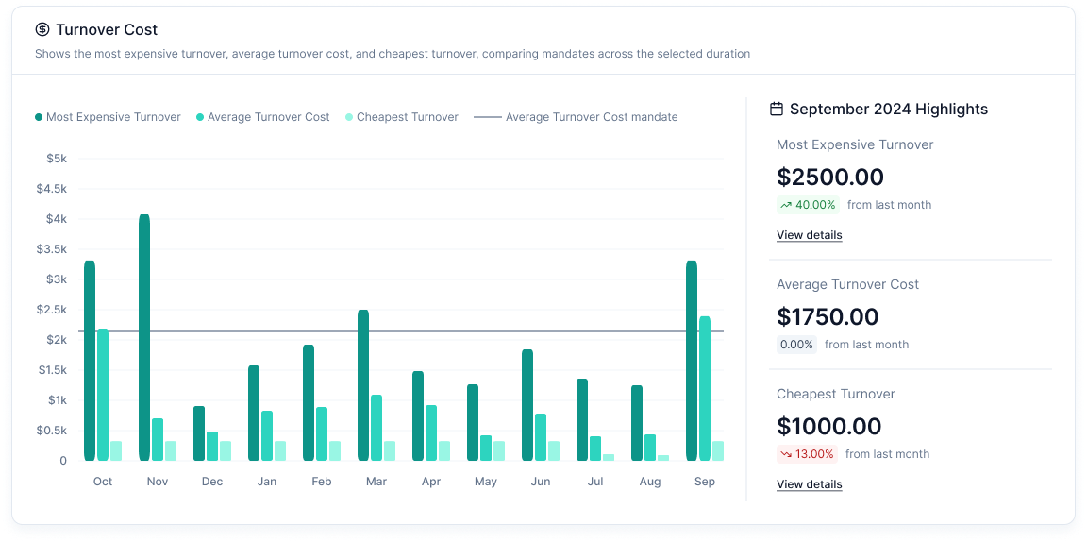Toggle the Most Expensive Turnover legend item

point(108,117)
